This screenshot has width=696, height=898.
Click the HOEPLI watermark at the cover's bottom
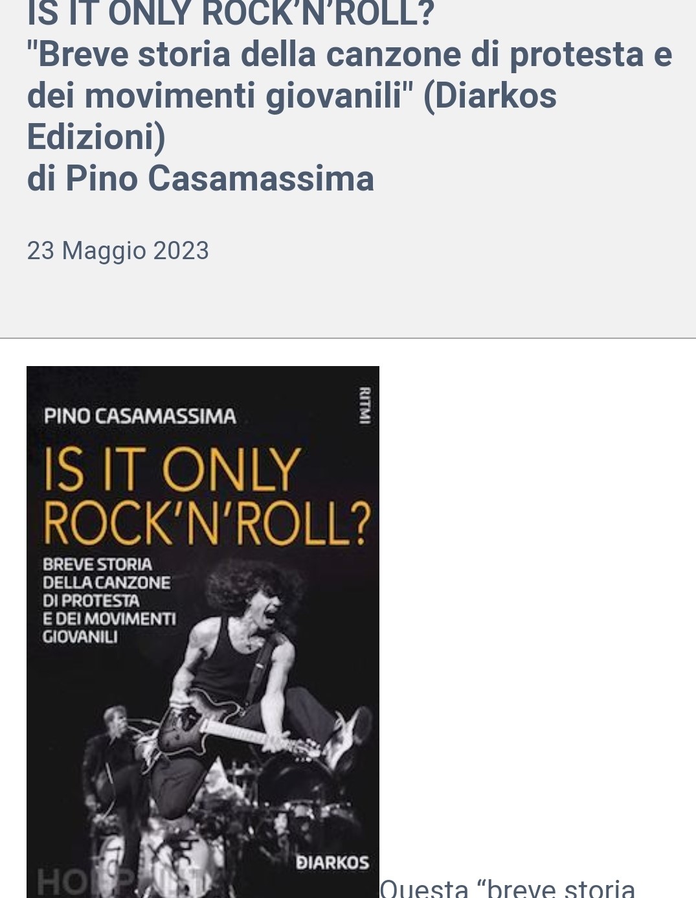pyautogui.click(x=123, y=882)
